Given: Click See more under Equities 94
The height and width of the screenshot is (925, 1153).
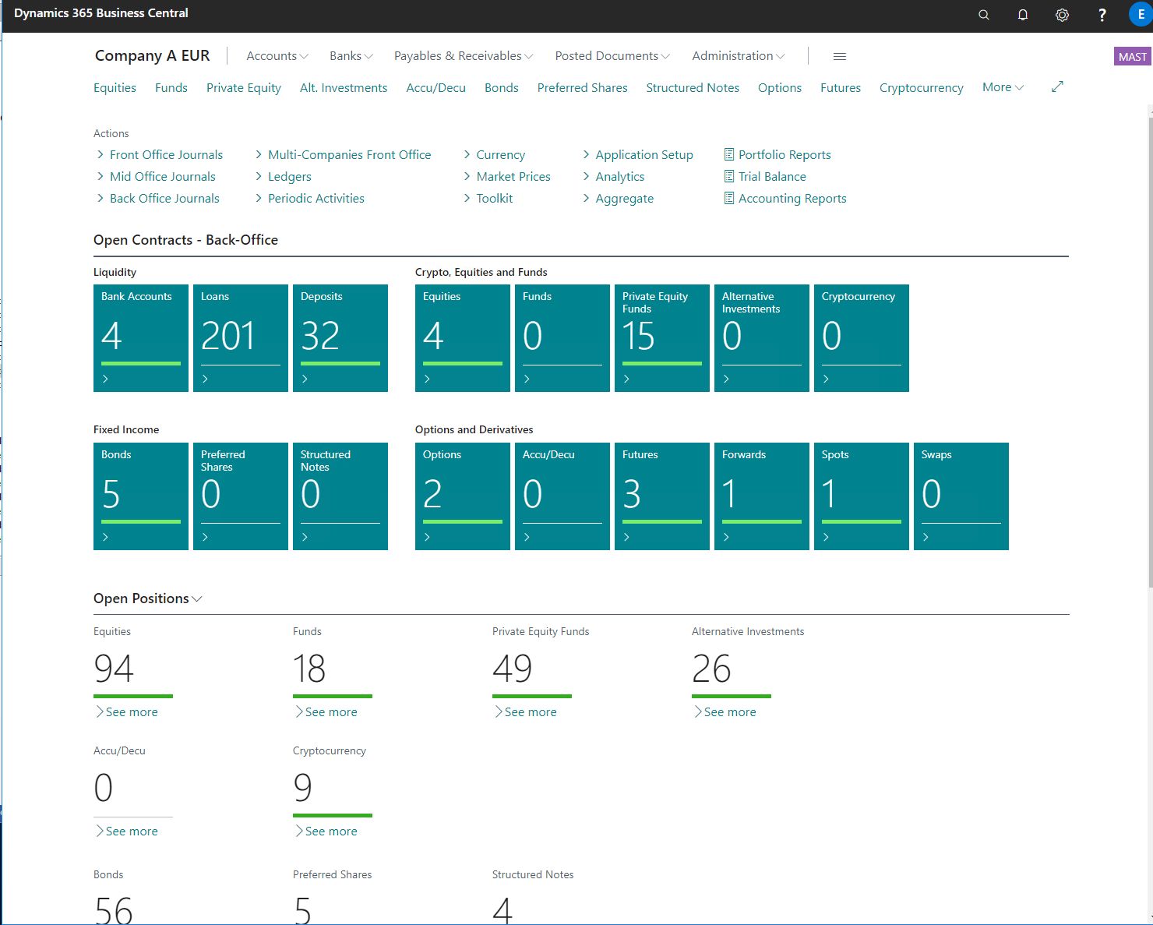Looking at the screenshot, I should (x=126, y=711).
